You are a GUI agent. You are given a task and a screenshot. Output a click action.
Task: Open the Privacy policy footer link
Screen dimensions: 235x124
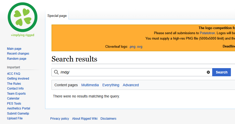click(59, 119)
